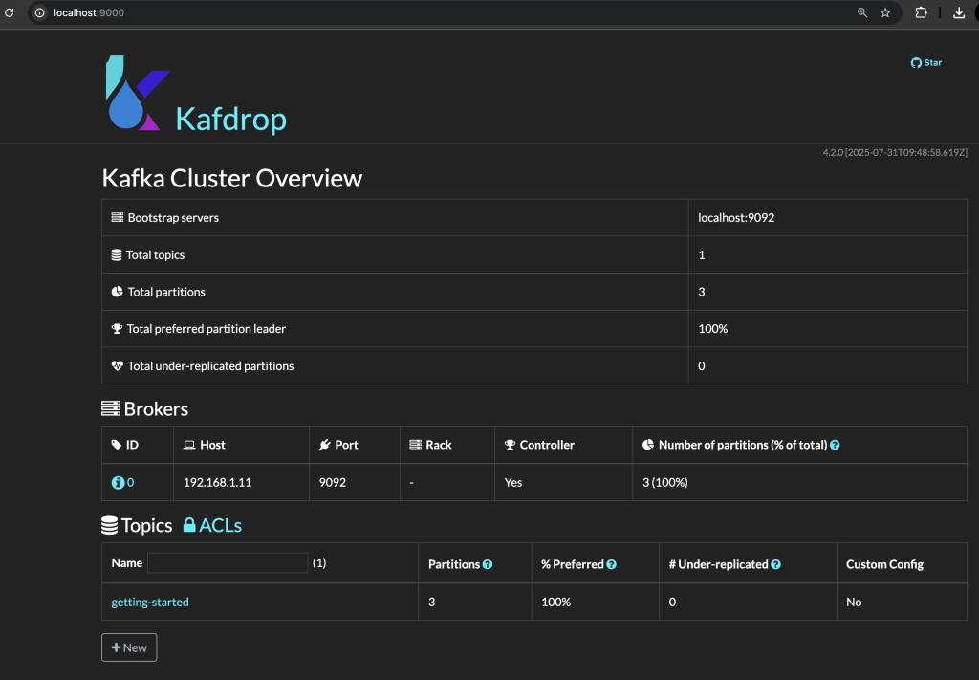Click the Total preferred partition leader label
The height and width of the screenshot is (680, 979).
tap(207, 328)
